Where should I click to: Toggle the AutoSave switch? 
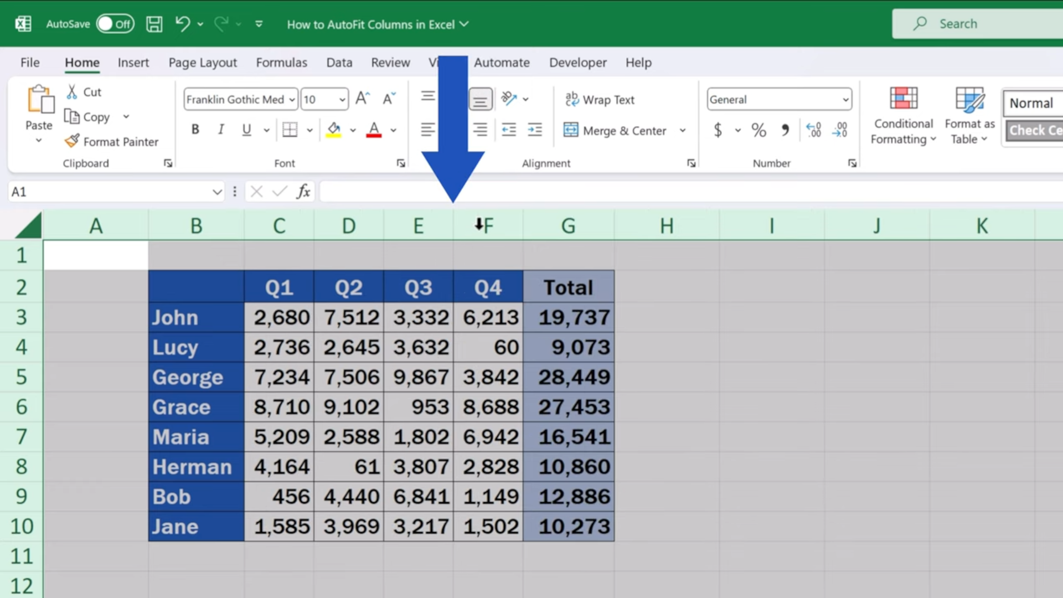115,24
